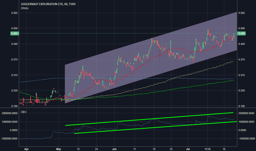Click the 25 date label on time axis
Screen dimensions: 256x151
pos(171,149)
